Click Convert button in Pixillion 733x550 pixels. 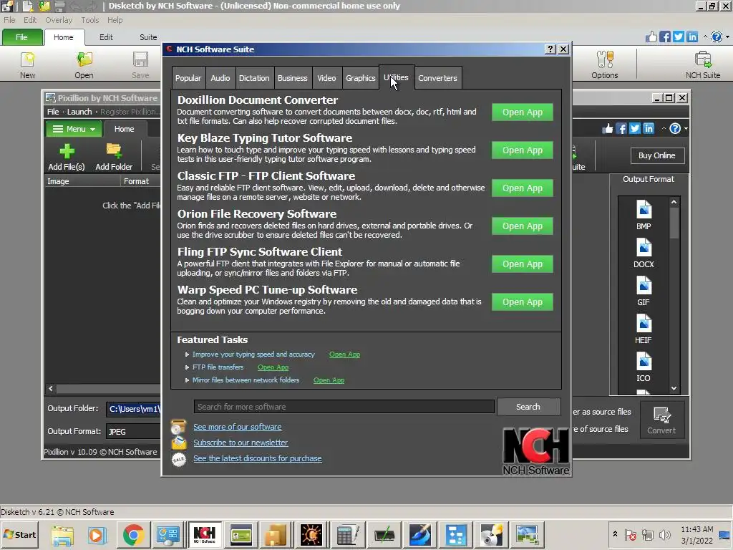661,420
